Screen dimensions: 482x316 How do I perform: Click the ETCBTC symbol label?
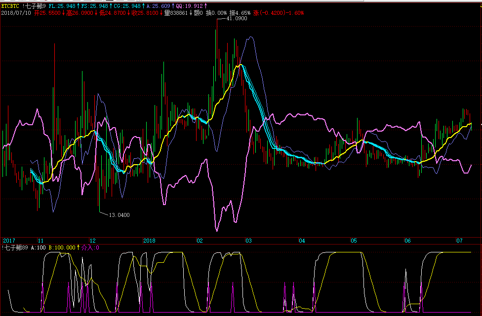point(10,6)
